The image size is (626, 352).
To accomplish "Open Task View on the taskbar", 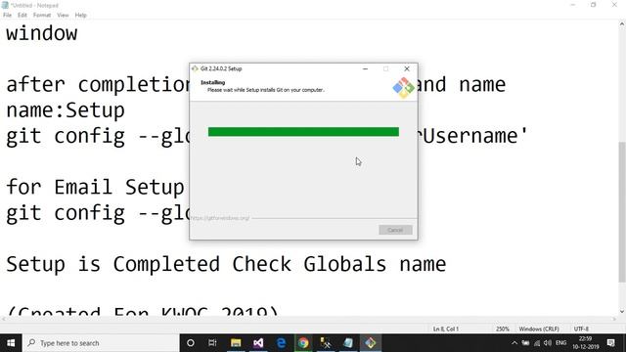I will coord(212,343).
